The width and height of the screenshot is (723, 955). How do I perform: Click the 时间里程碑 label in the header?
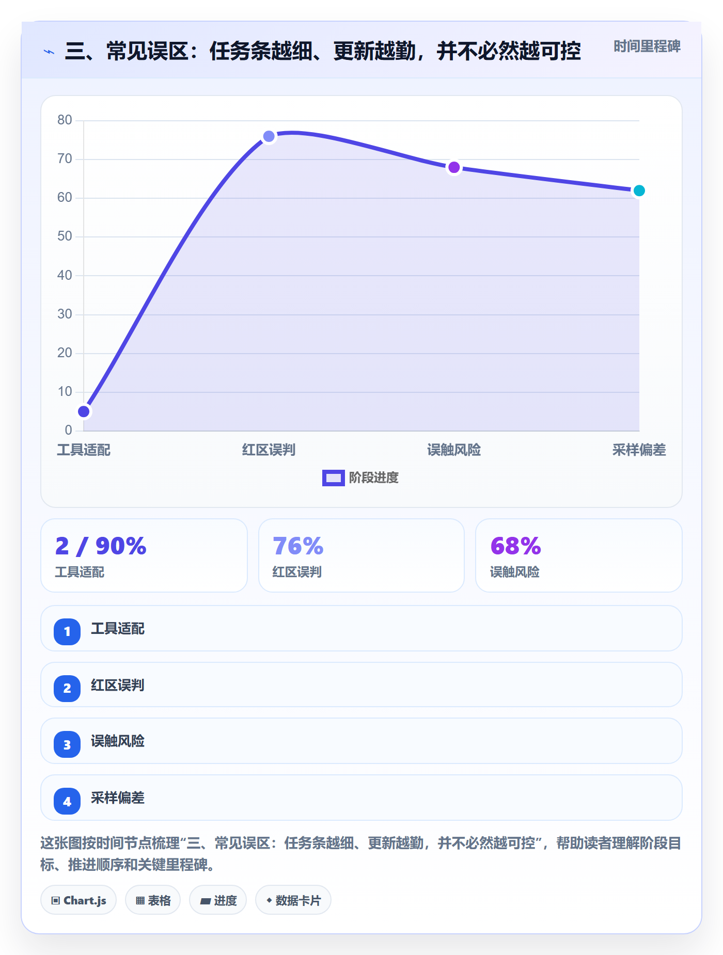[647, 46]
